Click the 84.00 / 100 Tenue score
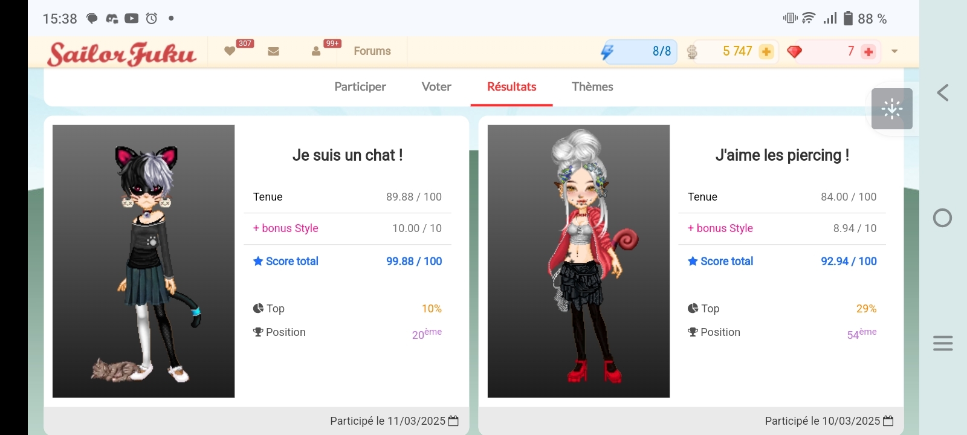Image resolution: width=967 pixels, height=435 pixels. click(849, 197)
